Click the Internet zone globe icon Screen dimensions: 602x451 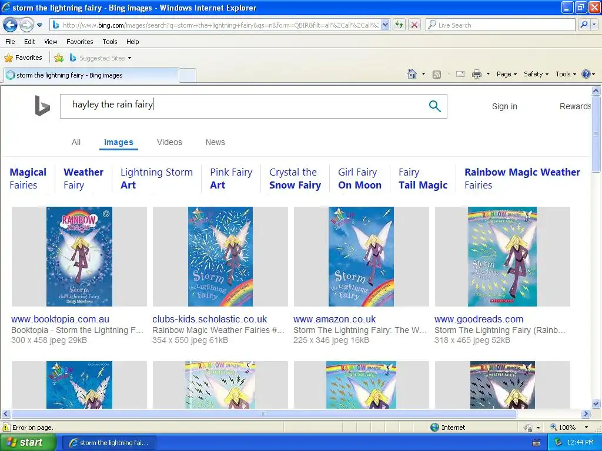pos(434,428)
